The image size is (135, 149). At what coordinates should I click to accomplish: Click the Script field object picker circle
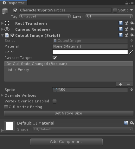coord(132,41)
